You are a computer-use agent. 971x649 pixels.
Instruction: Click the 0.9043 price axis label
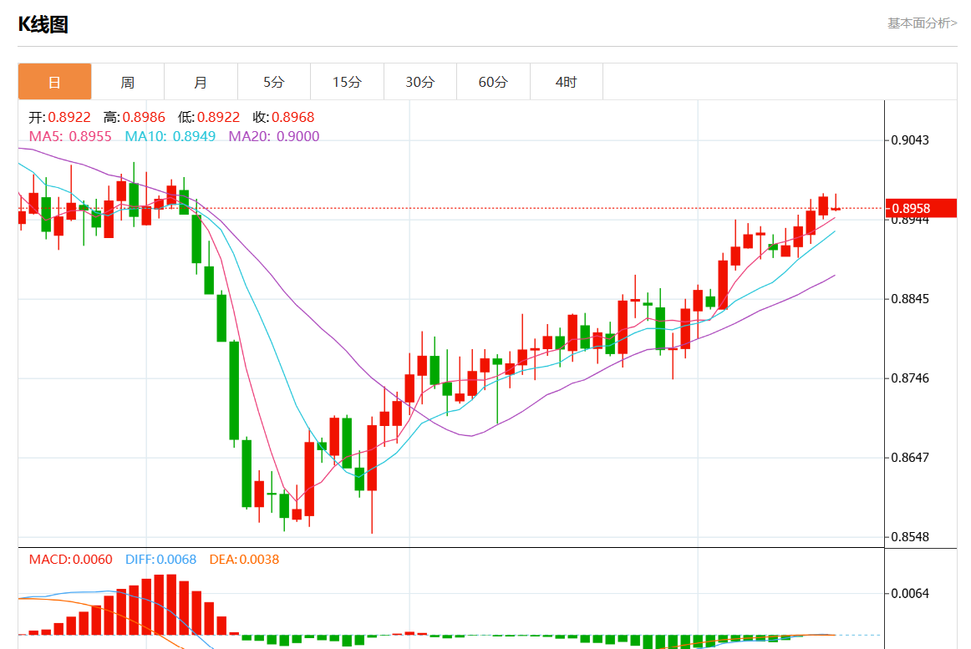coord(910,140)
